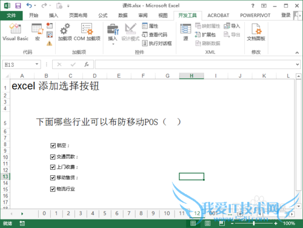Open COM Add-ins (COM 加载项)
The image size is (303, 228).
click(87, 32)
